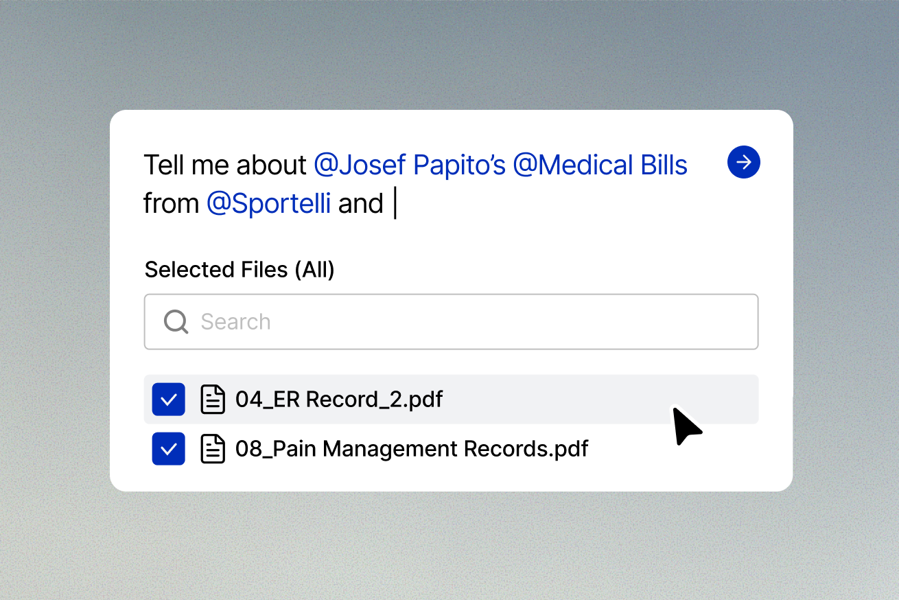Deselect the 08_Pain Management Records.pdf checkbox
The image size is (899, 600).
pos(168,449)
